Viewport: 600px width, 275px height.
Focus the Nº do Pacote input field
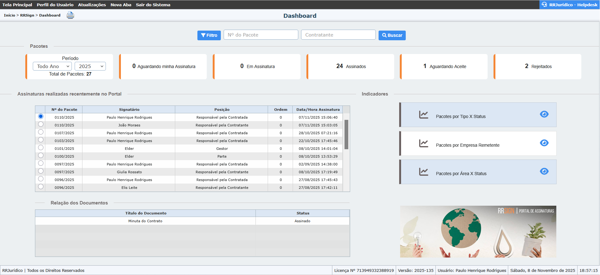(261, 35)
